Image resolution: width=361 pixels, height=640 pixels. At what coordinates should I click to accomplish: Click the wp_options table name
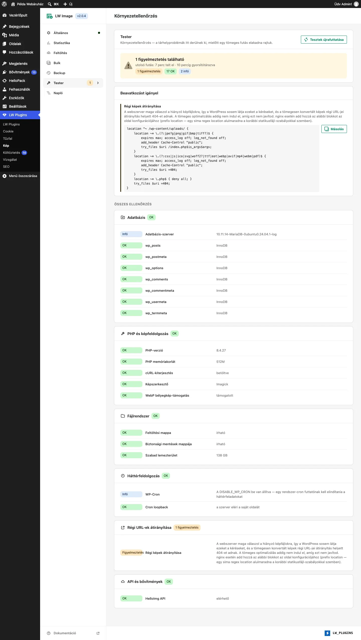[154, 268]
